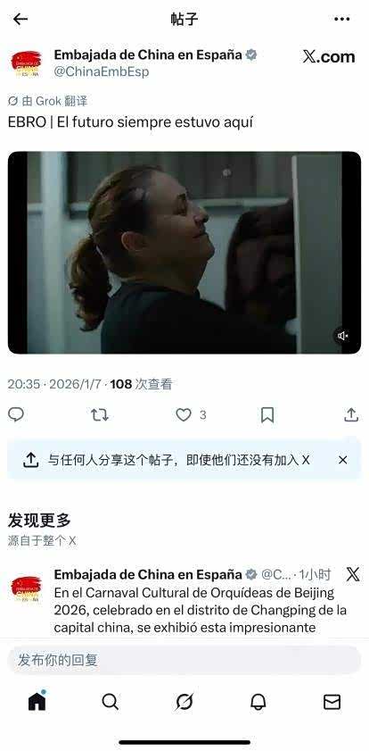
Task: Tap the embassy avatar at top
Action: point(26,63)
